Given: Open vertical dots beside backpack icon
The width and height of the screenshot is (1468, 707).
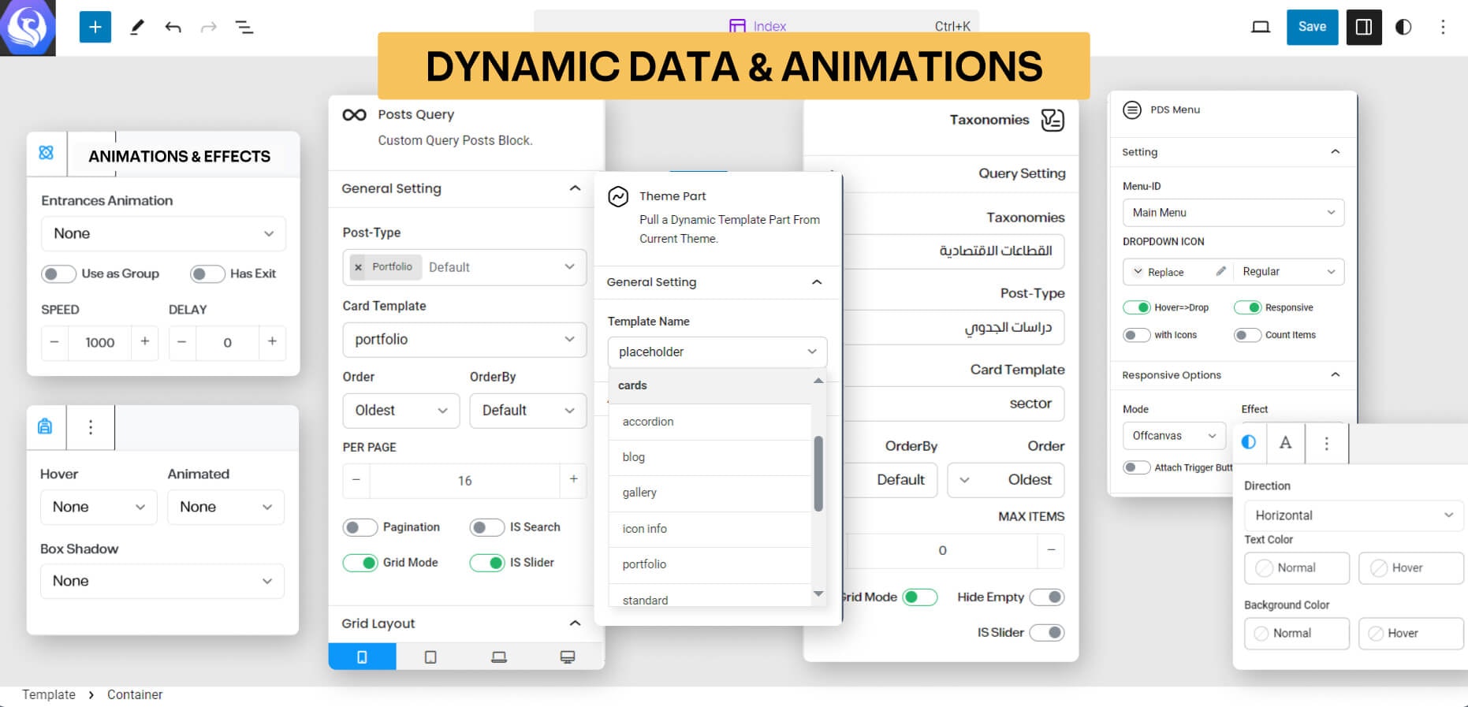Looking at the screenshot, I should (91, 427).
